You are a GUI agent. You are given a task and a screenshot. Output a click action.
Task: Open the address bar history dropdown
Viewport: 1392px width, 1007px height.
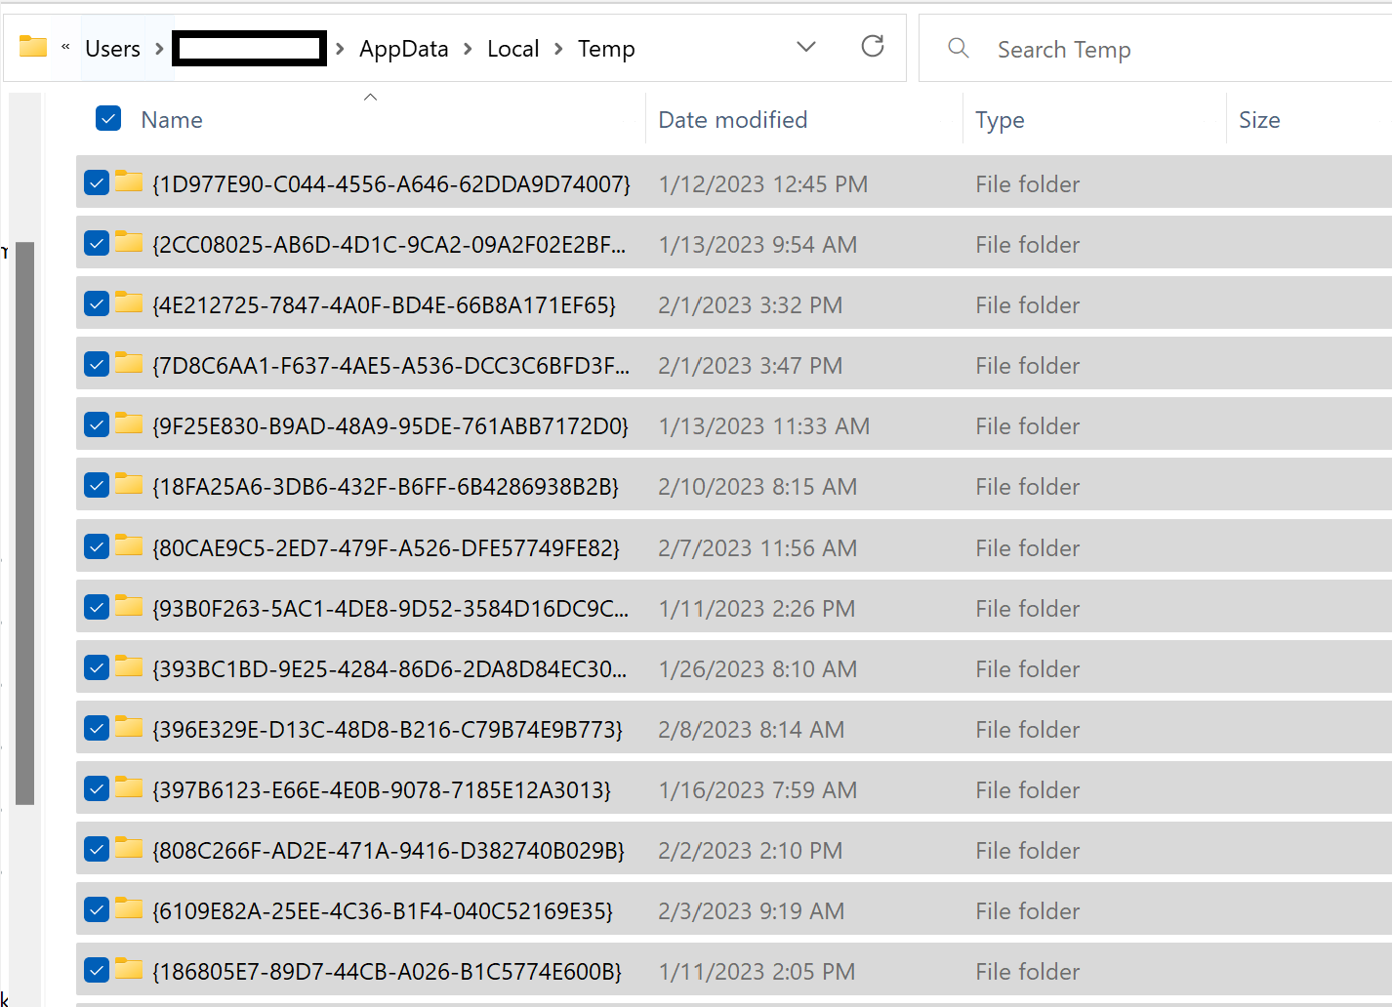(x=806, y=47)
